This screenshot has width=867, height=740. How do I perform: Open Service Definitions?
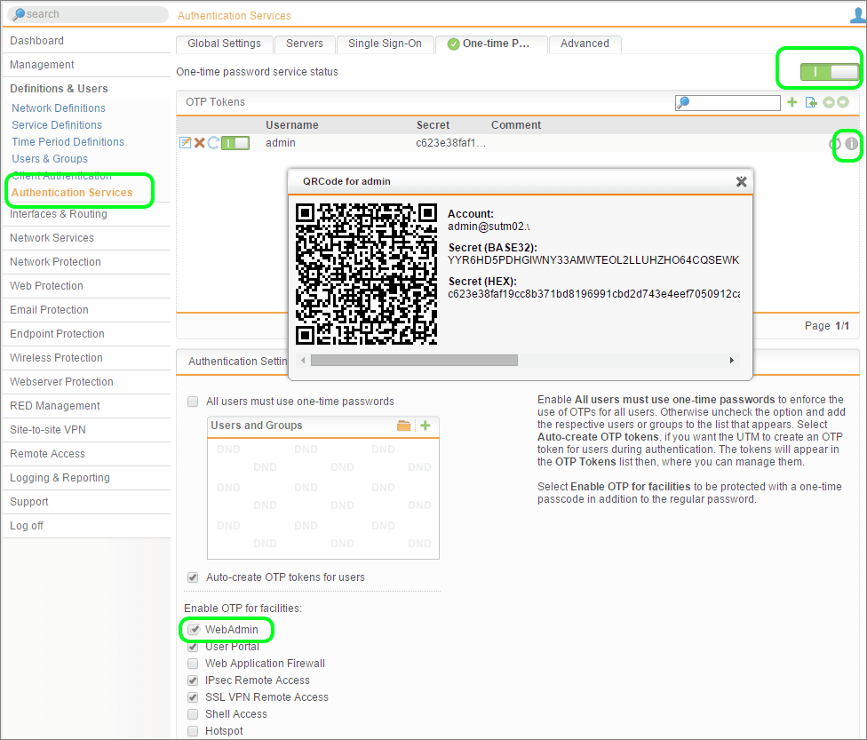(57, 125)
